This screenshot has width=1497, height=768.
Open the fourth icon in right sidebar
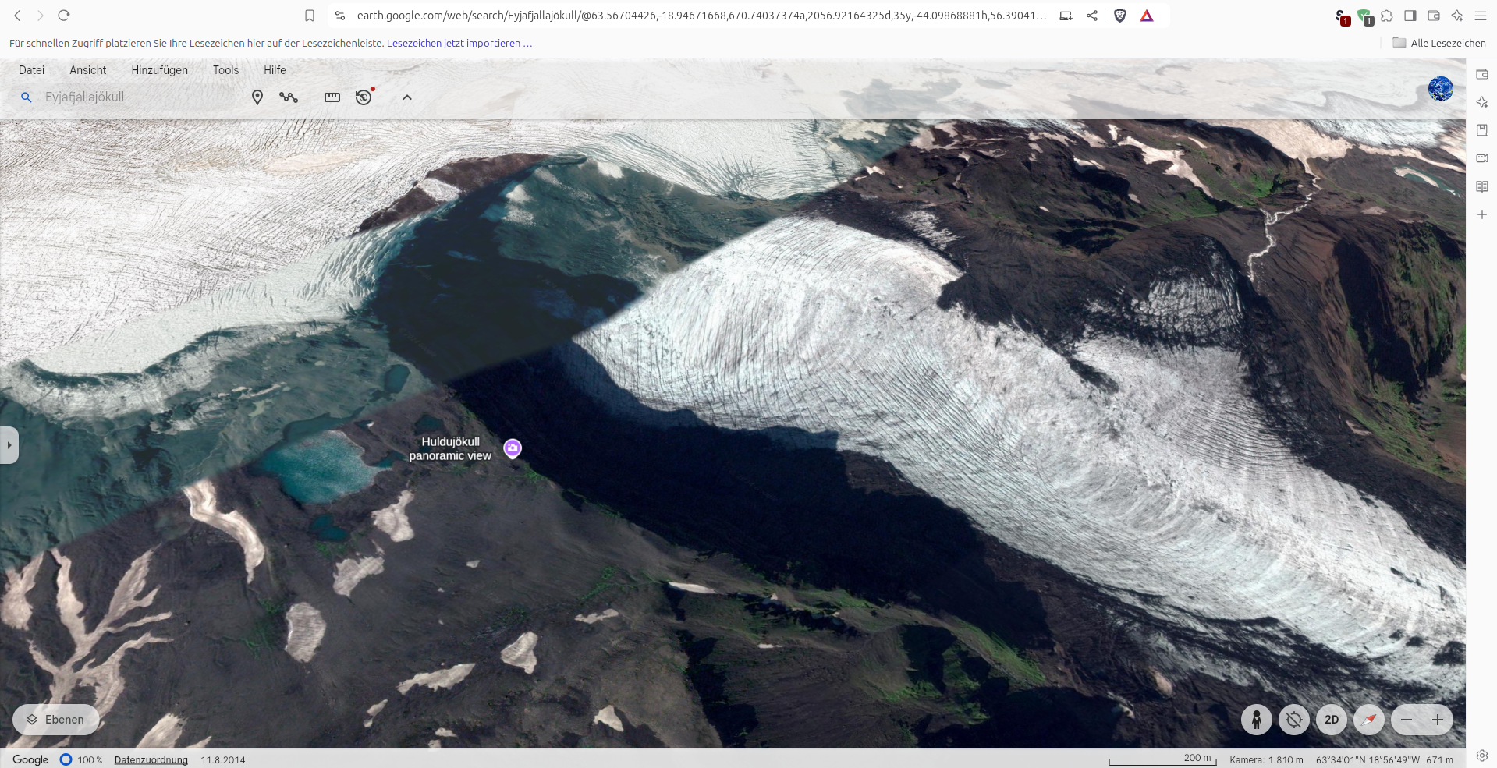(x=1482, y=158)
